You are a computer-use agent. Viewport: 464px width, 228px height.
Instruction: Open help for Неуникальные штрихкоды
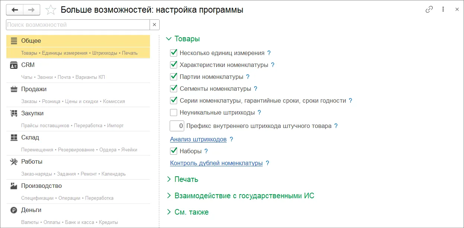click(259, 113)
